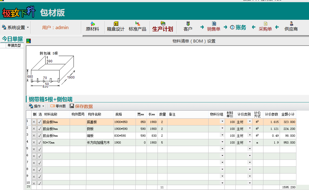Viewport: 309px width, 190px height.
Task: Switch to the 今日单据 tab
Action: (x=12, y=39)
